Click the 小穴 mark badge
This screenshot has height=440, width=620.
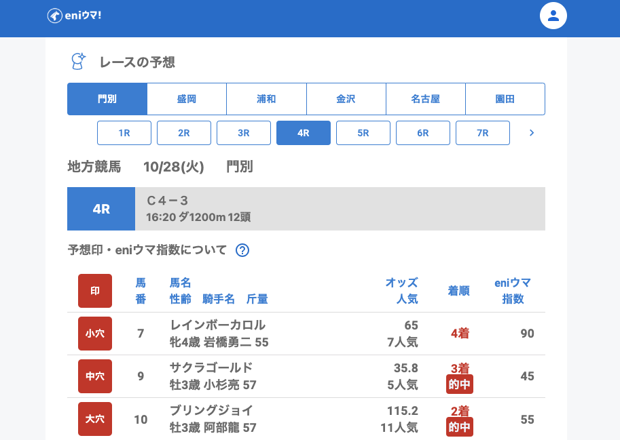tap(95, 334)
